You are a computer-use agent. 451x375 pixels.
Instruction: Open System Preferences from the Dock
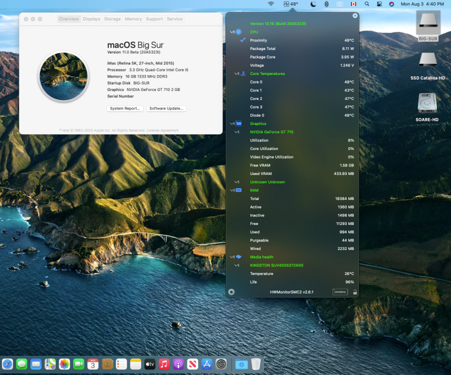pos(221,364)
